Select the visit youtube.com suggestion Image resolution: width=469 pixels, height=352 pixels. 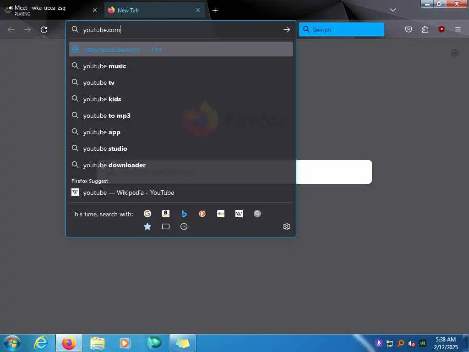coord(181,49)
